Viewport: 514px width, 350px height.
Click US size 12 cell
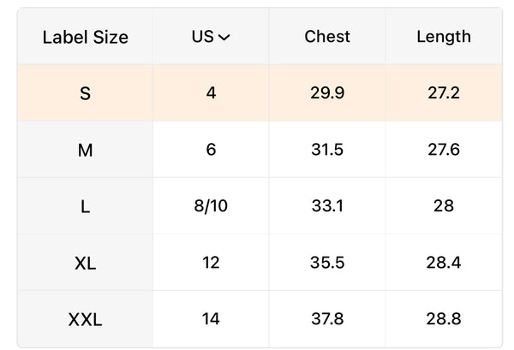click(211, 262)
